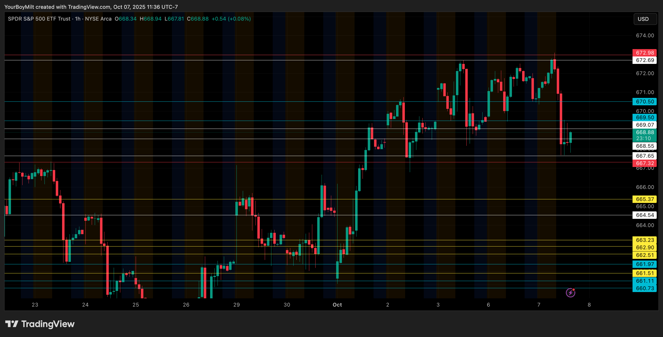Open the USD currency selector

[645, 19]
